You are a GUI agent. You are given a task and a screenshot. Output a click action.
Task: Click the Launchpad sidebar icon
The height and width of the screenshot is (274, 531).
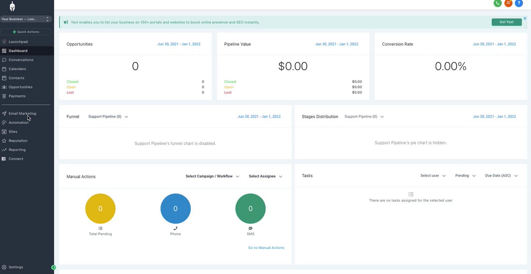coord(4,42)
